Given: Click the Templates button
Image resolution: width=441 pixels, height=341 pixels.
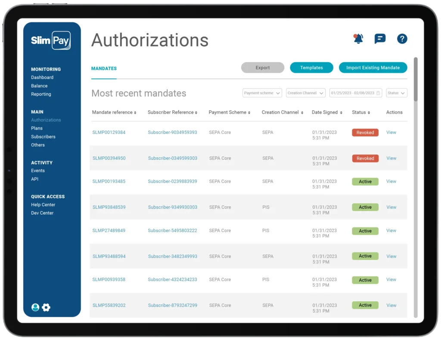Looking at the screenshot, I should pos(312,68).
